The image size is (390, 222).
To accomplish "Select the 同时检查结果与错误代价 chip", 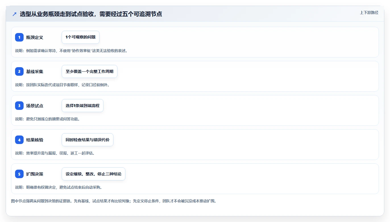I will pyautogui.click(x=88, y=140).
